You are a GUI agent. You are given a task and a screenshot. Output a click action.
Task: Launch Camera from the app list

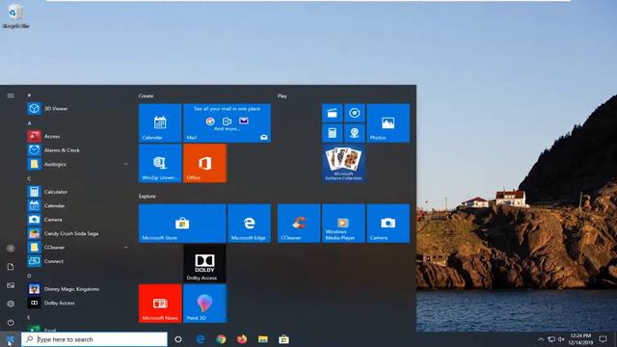[x=77, y=220]
